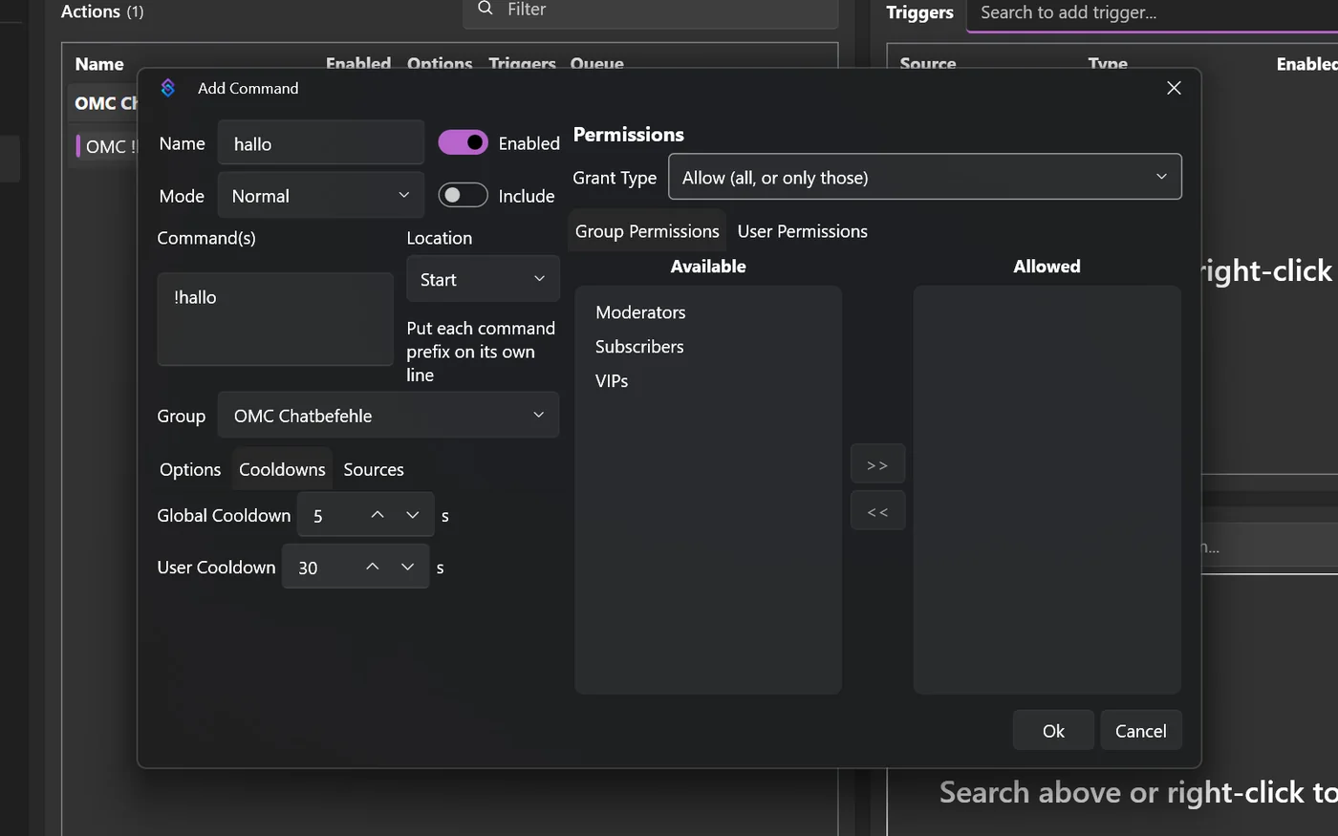Click the << remove from Allowed button
This screenshot has width=1338, height=836.
pyautogui.click(x=877, y=512)
